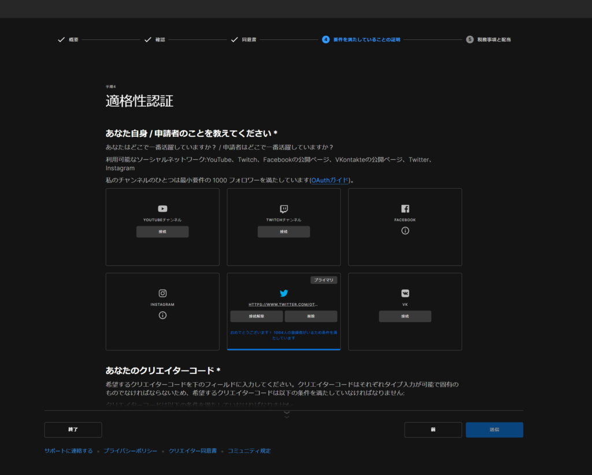Viewport: 592px width, 475px height.
Task: Click the Facebook logo icon
Action: pos(405,208)
